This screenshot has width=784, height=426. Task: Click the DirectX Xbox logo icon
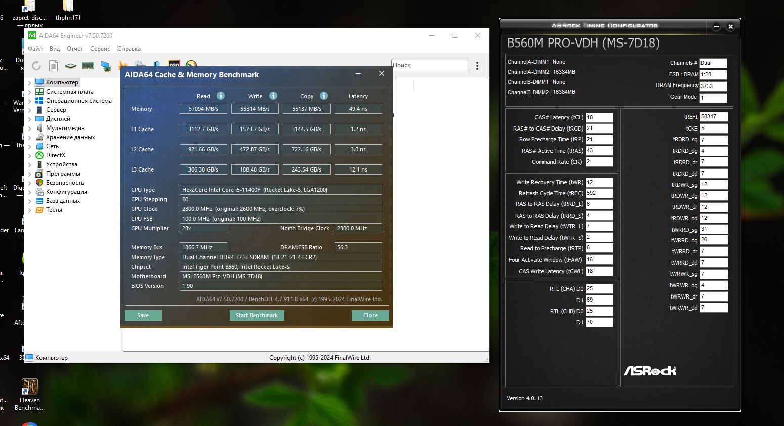point(39,155)
